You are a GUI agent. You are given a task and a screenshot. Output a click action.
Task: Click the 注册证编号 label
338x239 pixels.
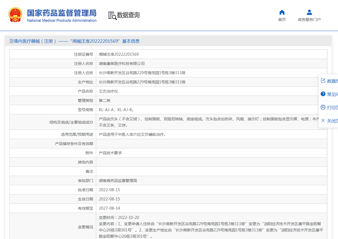(x=84, y=54)
